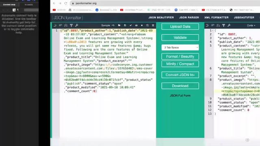This screenshot has height=146, width=260.
Task: Click the filter funnel icon in left editor toolbar
Action: (71, 25)
